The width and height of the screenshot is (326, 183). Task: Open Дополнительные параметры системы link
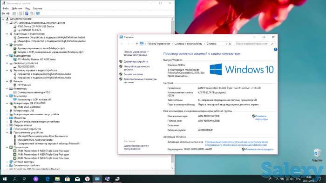click(140, 81)
